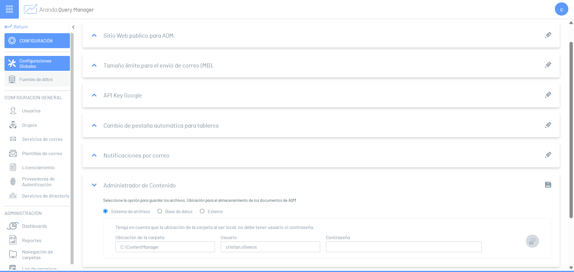Click the Licenciamiento document icon
This screenshot has width=574, height=272.
coord(13,167)
